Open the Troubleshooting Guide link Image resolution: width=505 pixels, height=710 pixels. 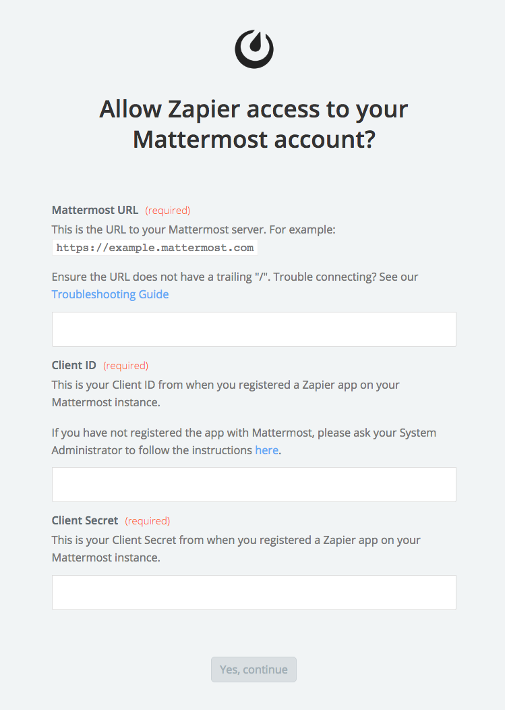click(x=110, y=294)
